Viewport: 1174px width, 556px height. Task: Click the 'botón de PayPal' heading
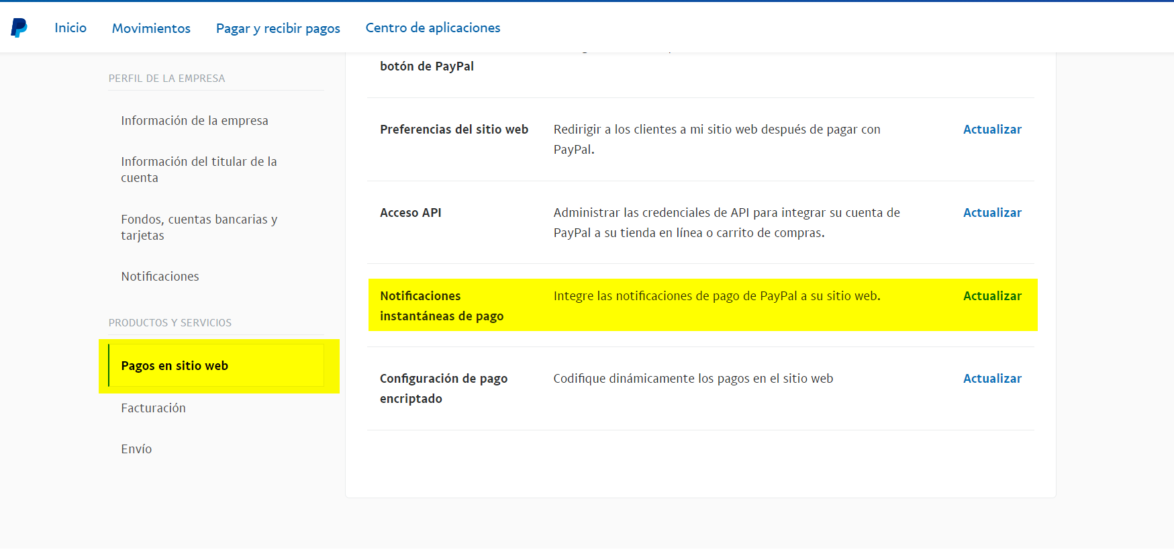[427, 66]
